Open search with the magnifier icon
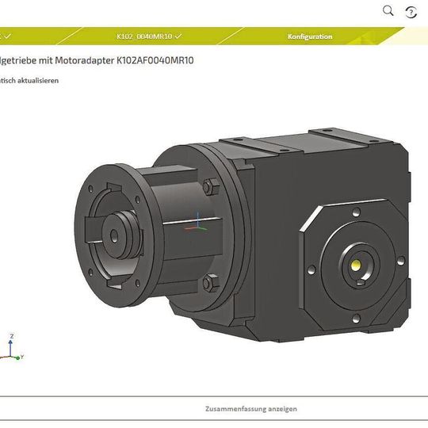The width and height of the screenshot is (428, 428). coord(388,11)
